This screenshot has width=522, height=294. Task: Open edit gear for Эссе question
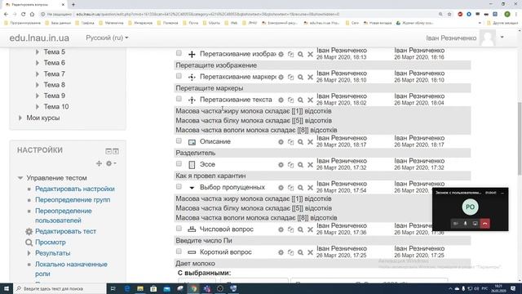coord(281,165)
